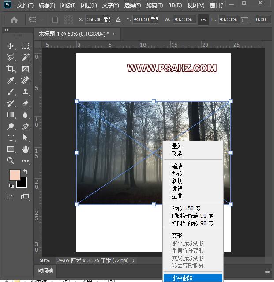Click the black background color swatch
The width and height of the screenshot is (274, 282).
click(x=23, y=184)
